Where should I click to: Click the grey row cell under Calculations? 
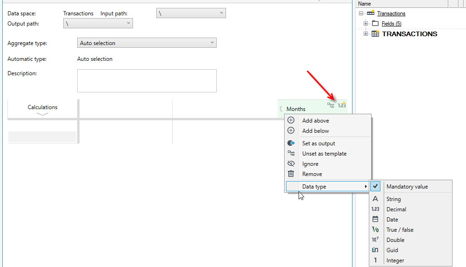coord(42,137)
